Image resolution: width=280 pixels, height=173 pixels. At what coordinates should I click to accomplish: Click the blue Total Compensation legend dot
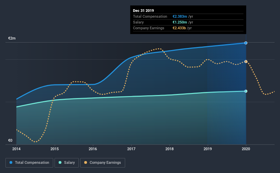11,162
